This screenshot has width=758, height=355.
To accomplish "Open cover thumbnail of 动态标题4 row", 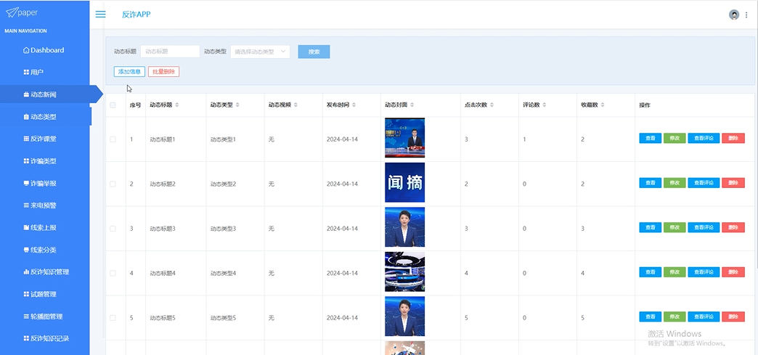I will (404, 272).
